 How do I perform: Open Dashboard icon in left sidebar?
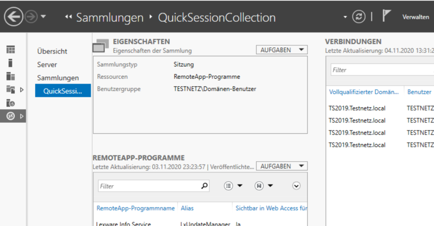tap(10, 50)
